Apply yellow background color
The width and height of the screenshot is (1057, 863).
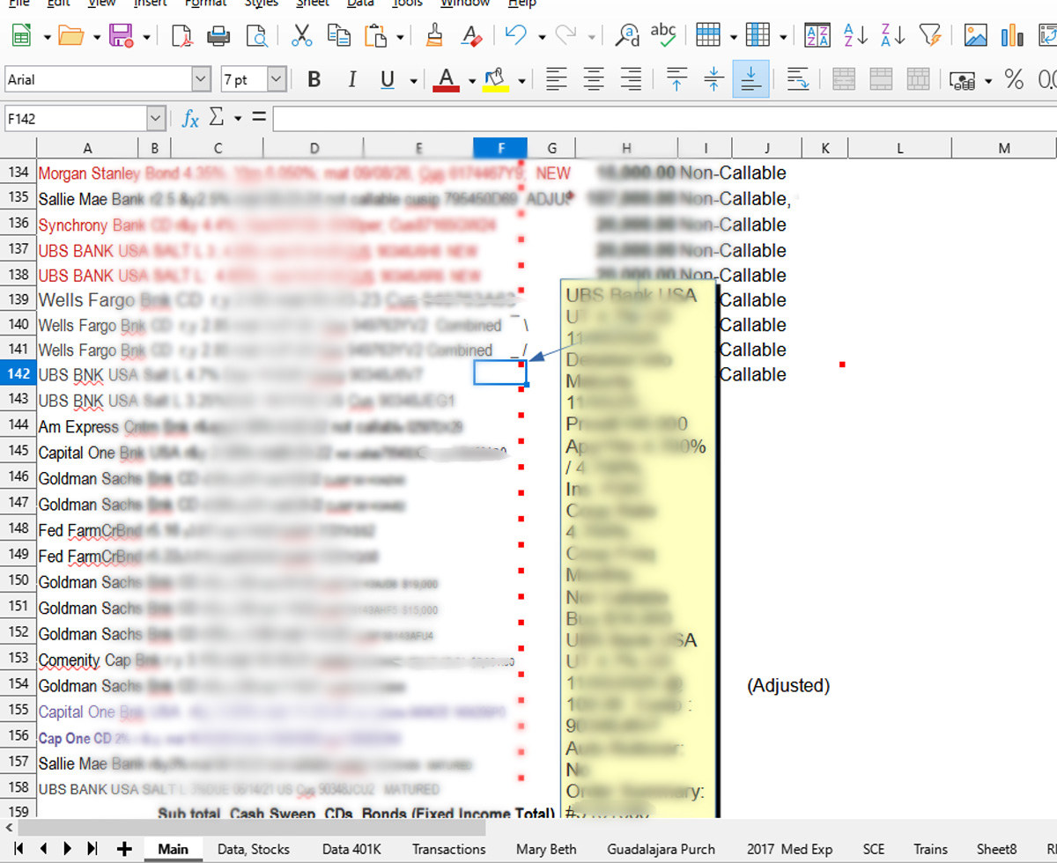point(496,80)
